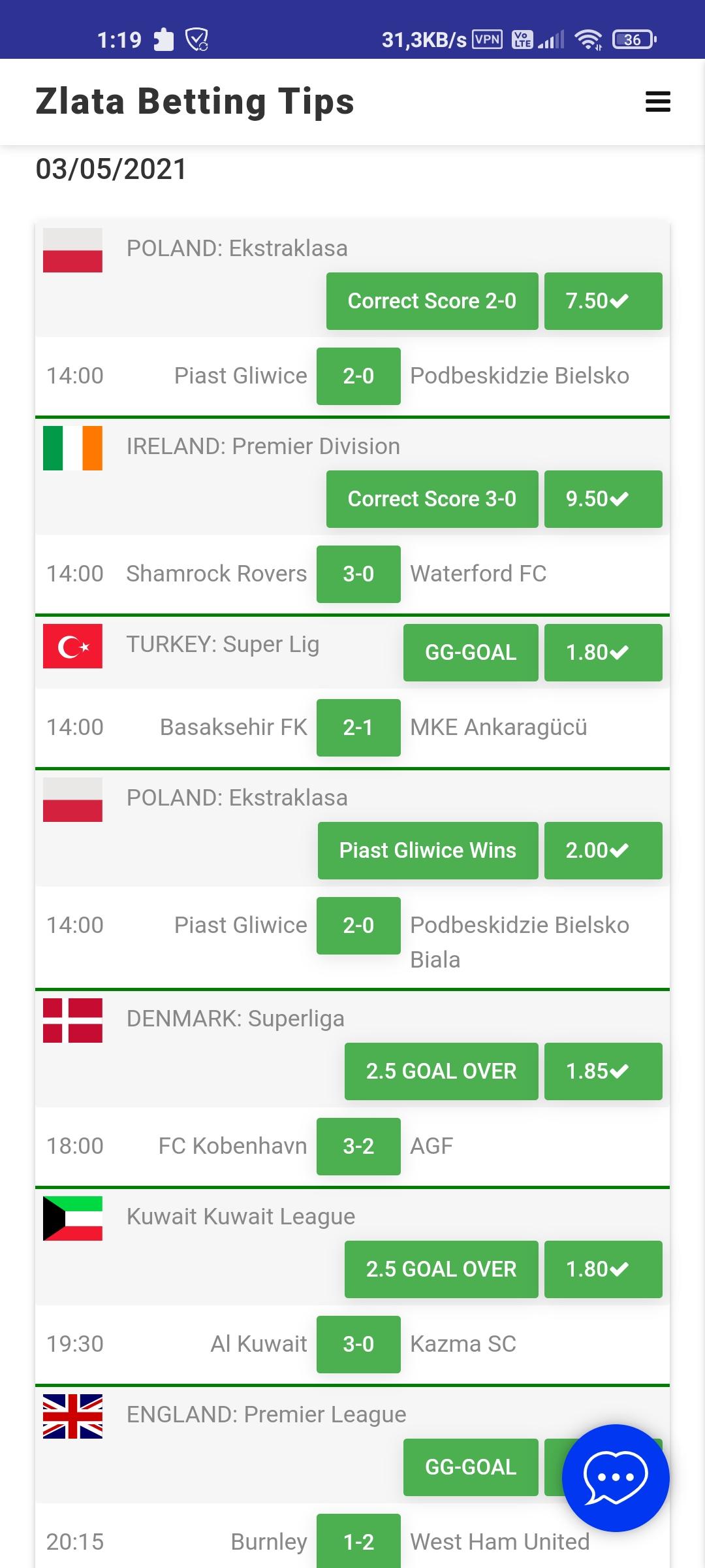Tap Shamrock Rovers team name

[x=217, y=574]
